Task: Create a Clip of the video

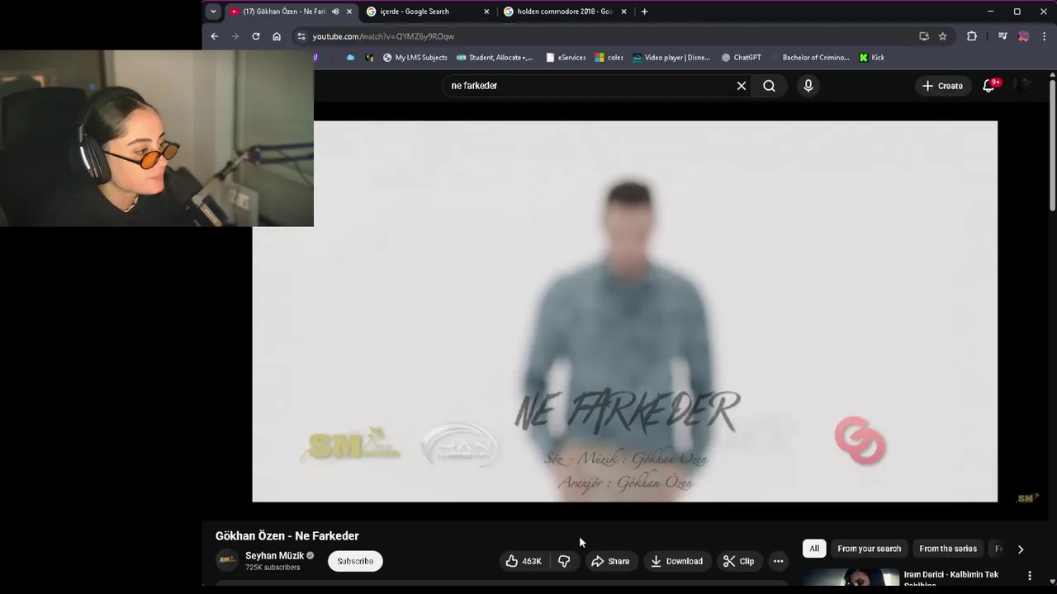Action: point(739,561)
